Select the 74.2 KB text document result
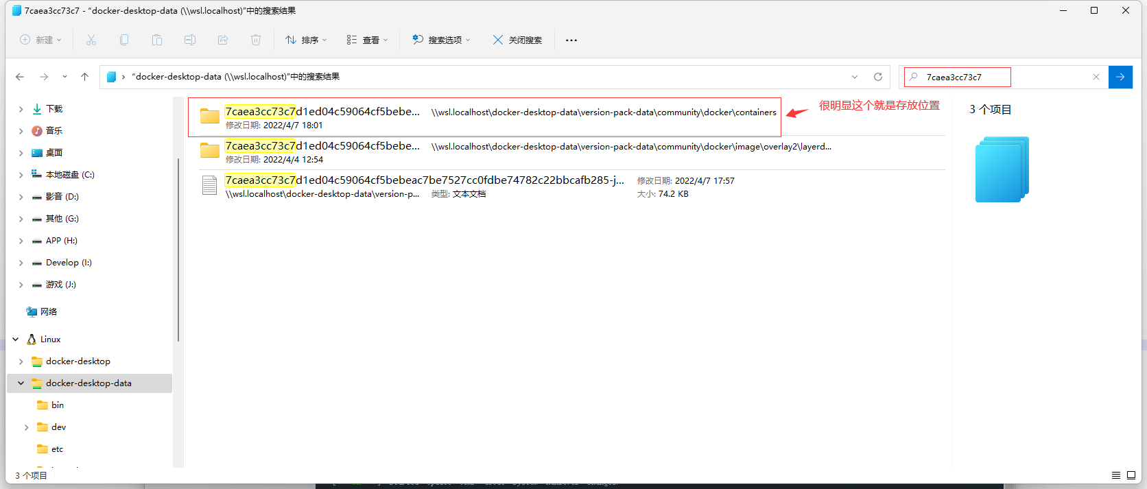1147x489 pixels. 571,187
